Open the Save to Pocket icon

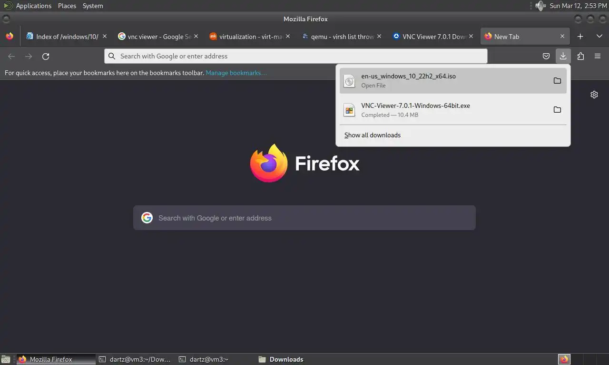[546, 56]
